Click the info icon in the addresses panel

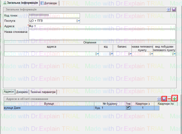click(159, 99)
